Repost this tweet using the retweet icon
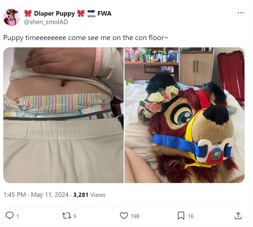 pos(67,216)
